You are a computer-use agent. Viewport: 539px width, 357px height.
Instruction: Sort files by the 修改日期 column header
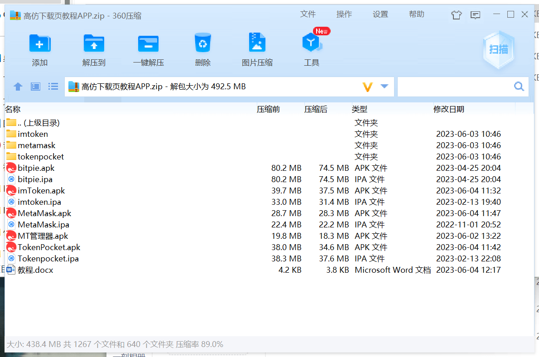tap(448, 109)
